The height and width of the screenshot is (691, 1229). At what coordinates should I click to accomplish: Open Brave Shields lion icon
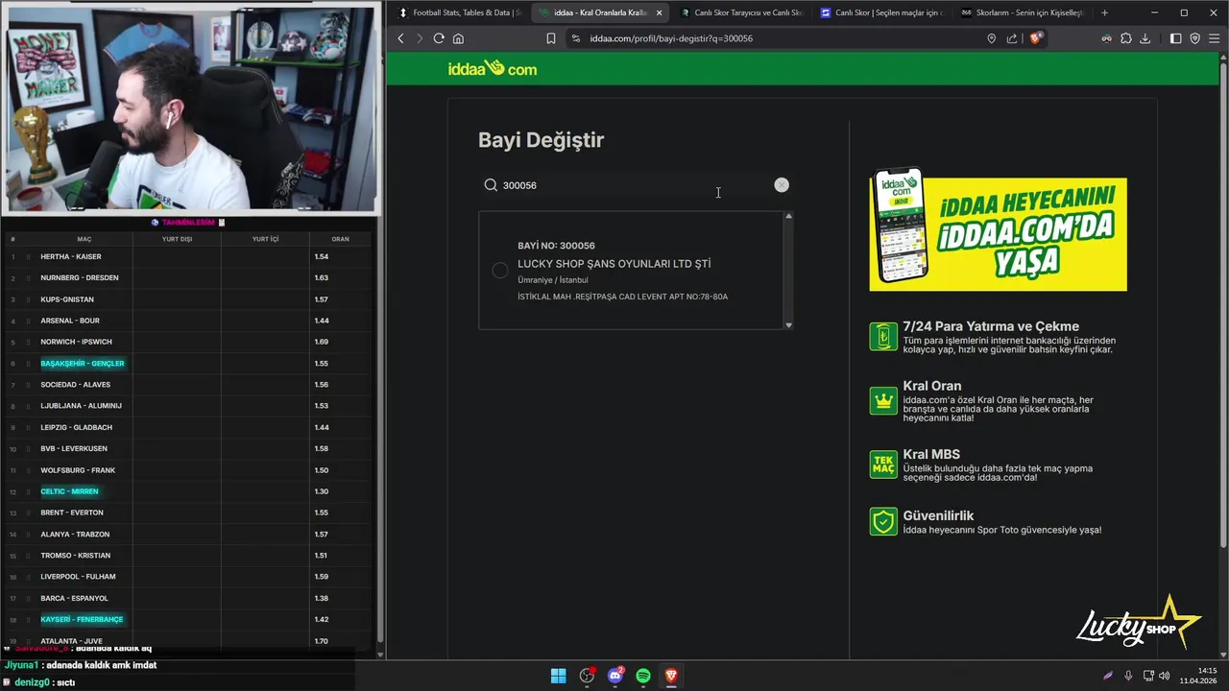point(1035,38)
